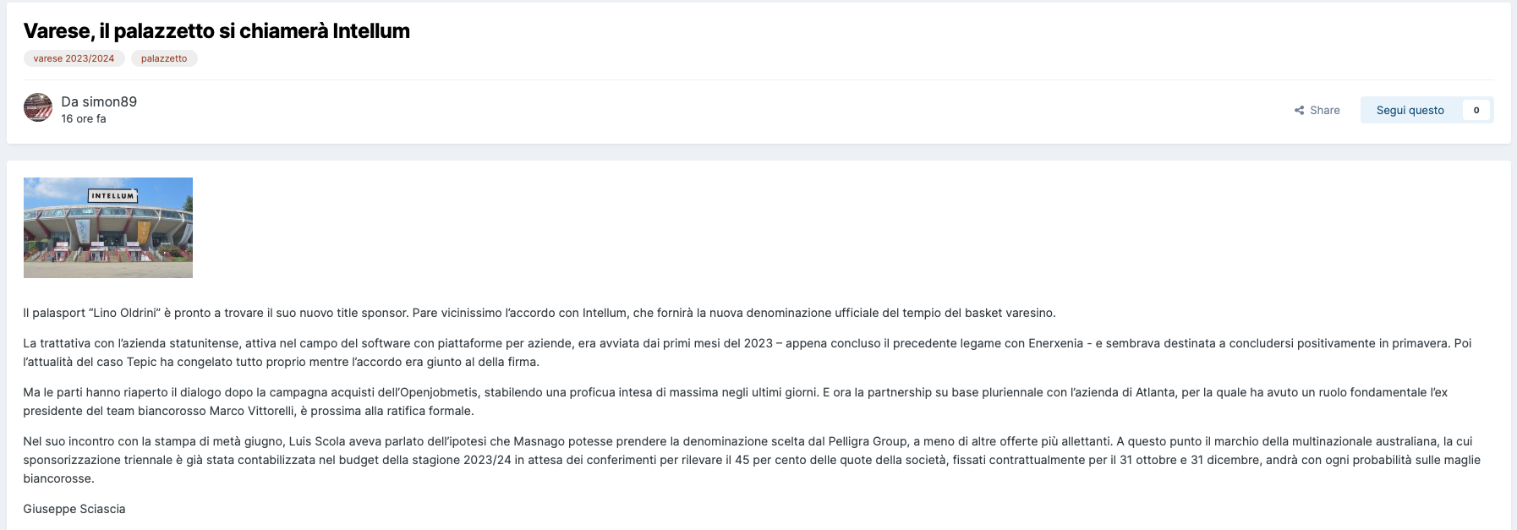Click the Share link label

(1324, 111)
